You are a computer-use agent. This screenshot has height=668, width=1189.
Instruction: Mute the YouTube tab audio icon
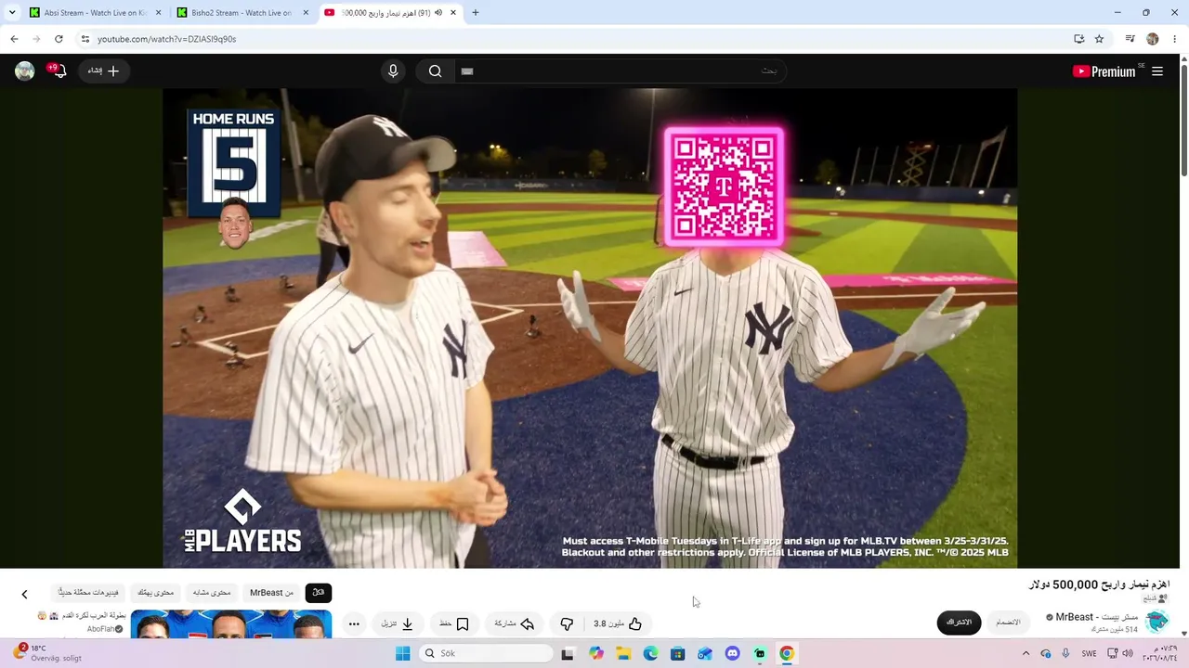tap(439, 13)
